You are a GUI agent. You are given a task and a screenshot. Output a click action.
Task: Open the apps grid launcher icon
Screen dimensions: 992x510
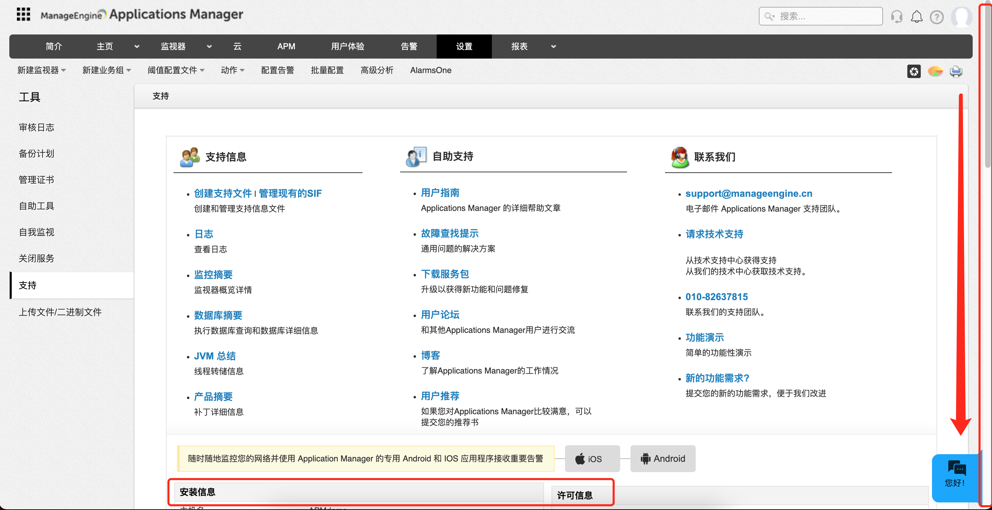23,14
